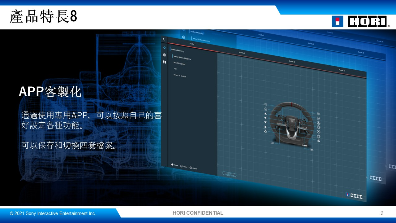Screen dimensions: 396x223
Task: Click the text 可以保存和切換四套檔案。
Action: 70,146
